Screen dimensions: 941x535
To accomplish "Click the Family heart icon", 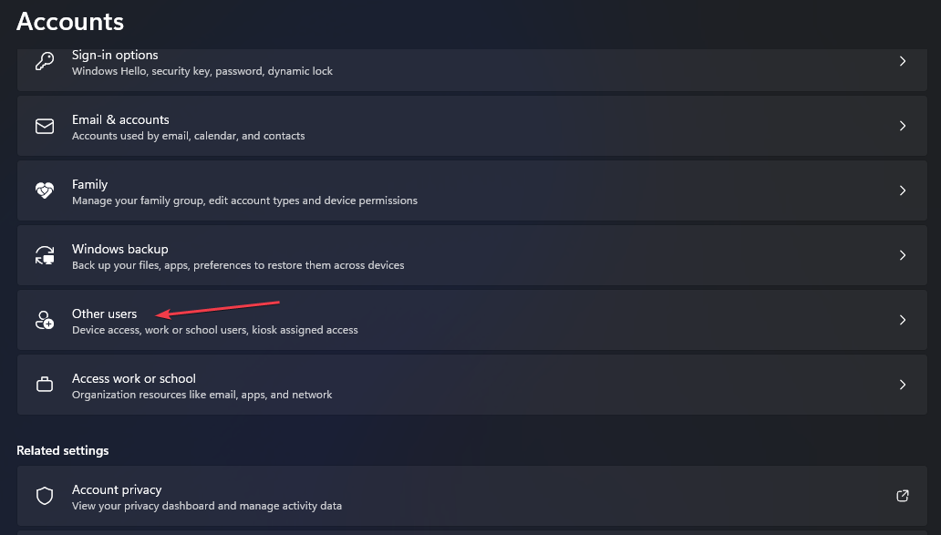I will point(45,190).
